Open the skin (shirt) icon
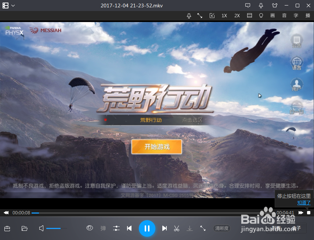 click(275, 6)
